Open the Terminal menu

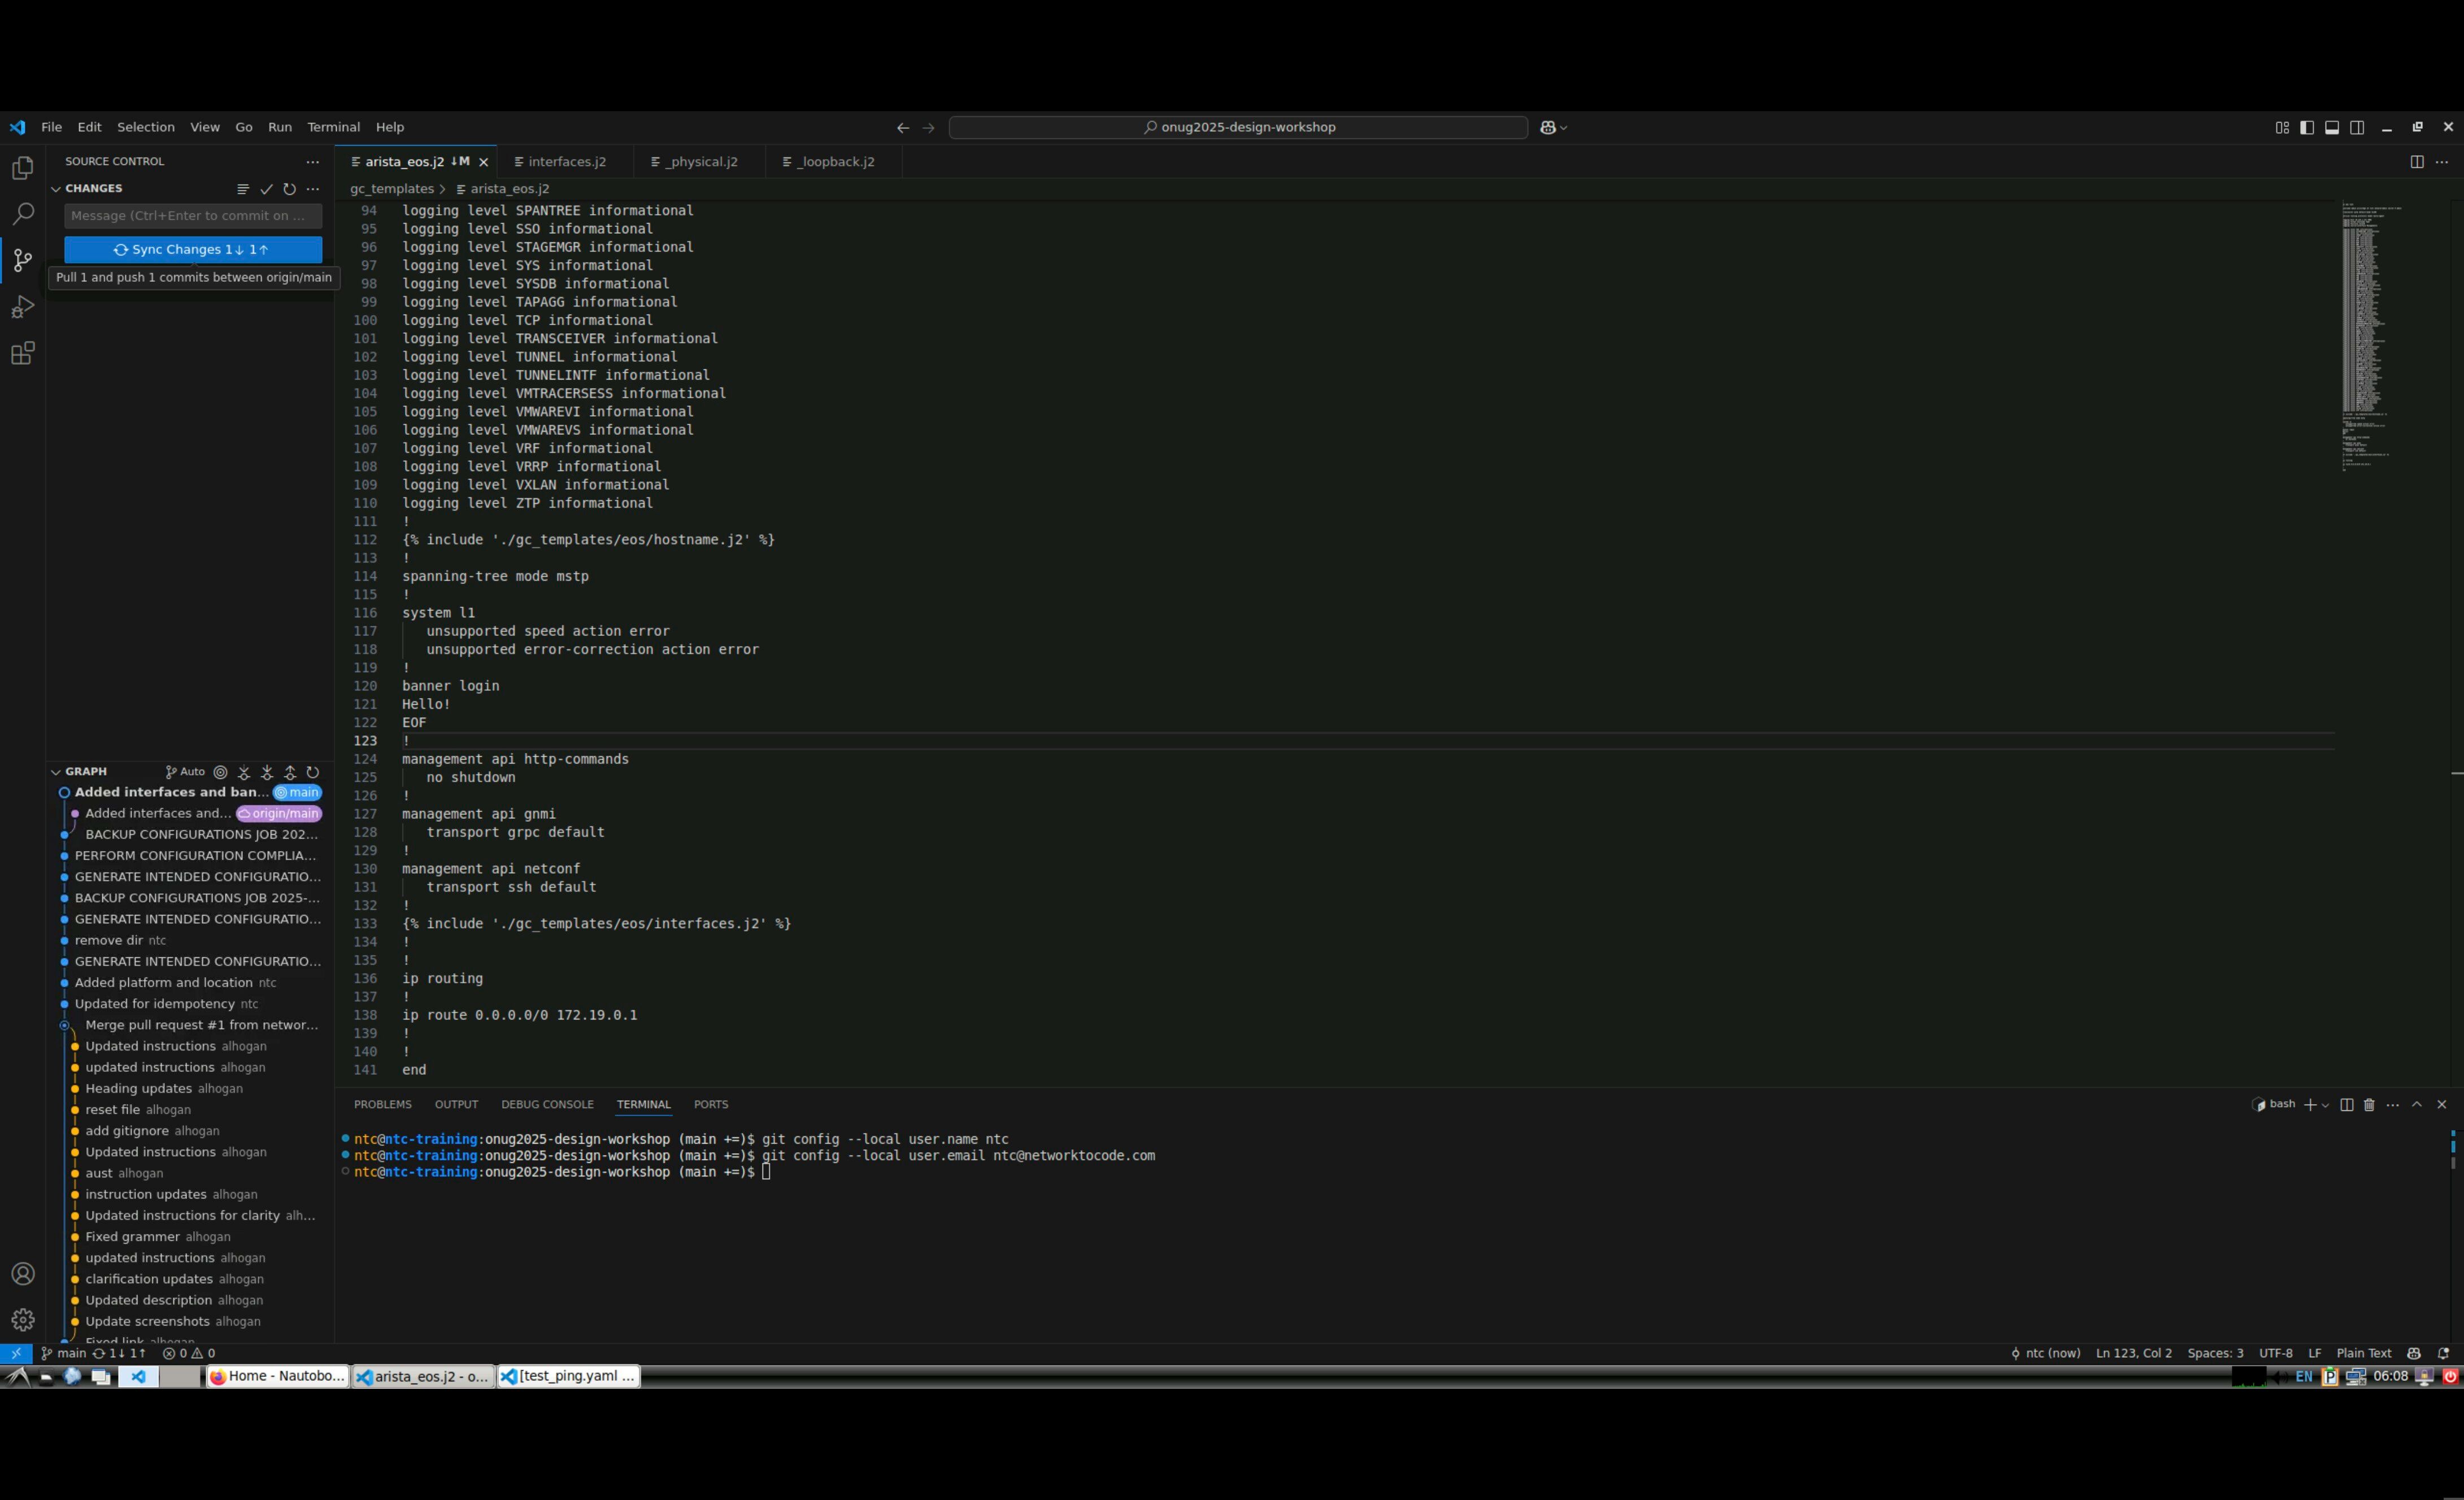[x=333, y=127]
